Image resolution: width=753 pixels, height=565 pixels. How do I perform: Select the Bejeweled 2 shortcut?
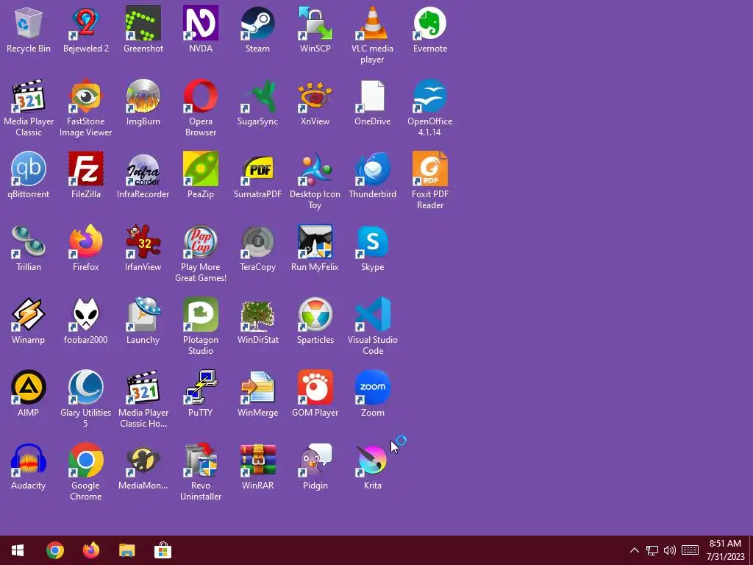85,23
